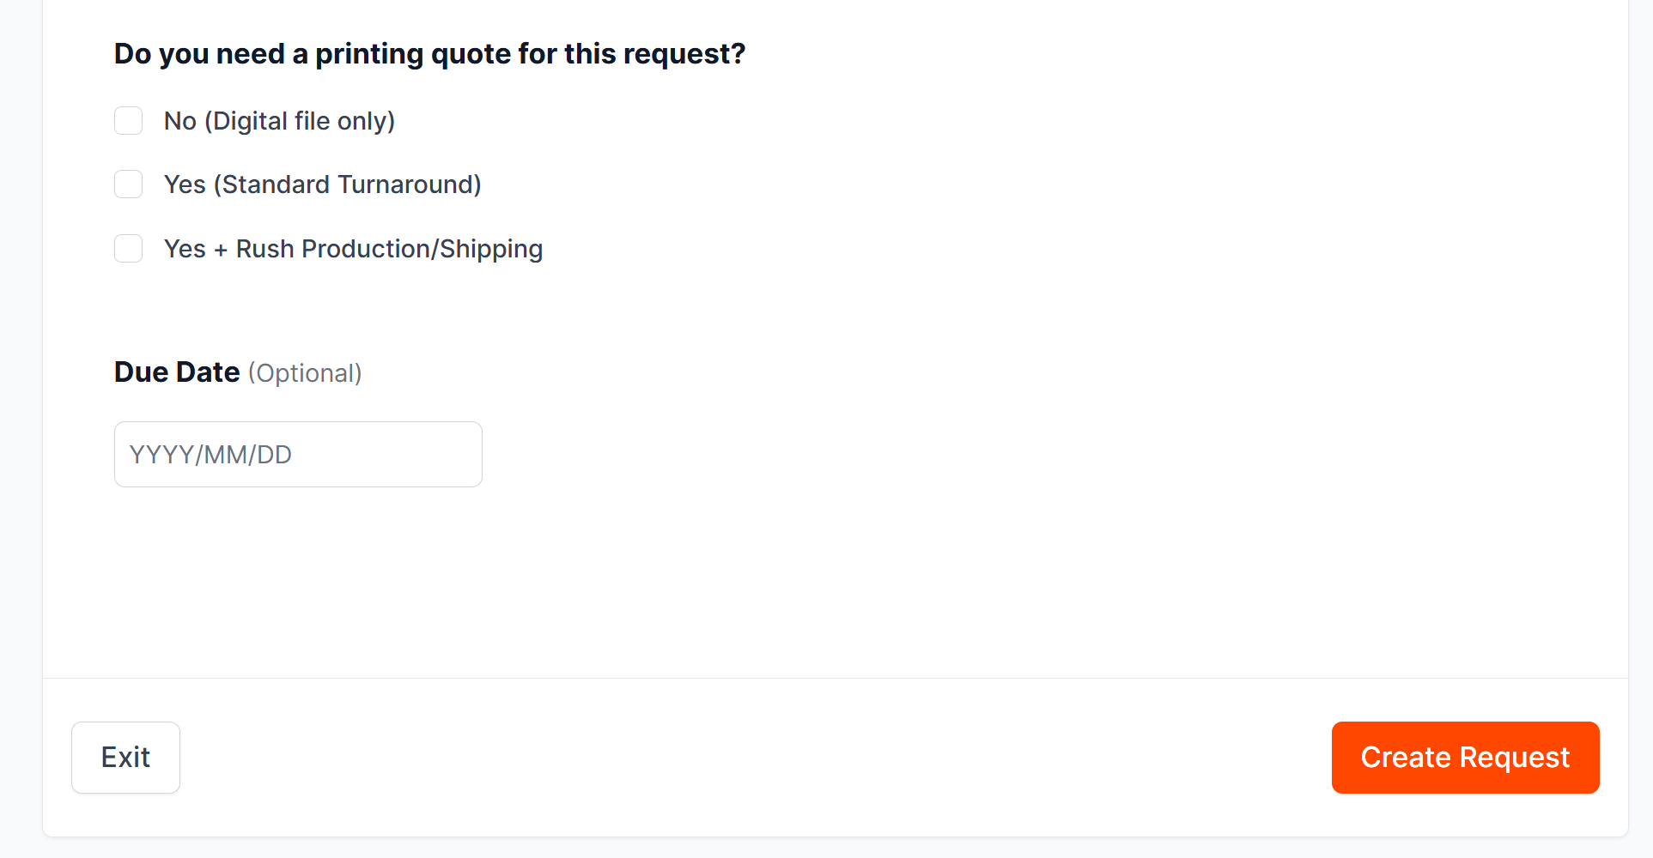Screen dimensions: 1653x858
Task: Enable the 'Yes + Rush Production/Shipping' checkbox
Action: 129,249
